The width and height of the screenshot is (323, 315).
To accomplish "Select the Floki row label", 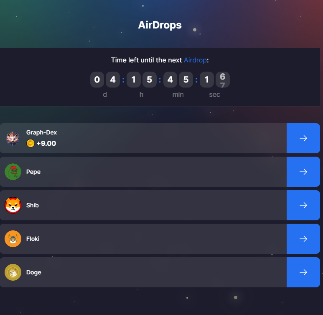I will pyautogui.click(x=33, y=239).
